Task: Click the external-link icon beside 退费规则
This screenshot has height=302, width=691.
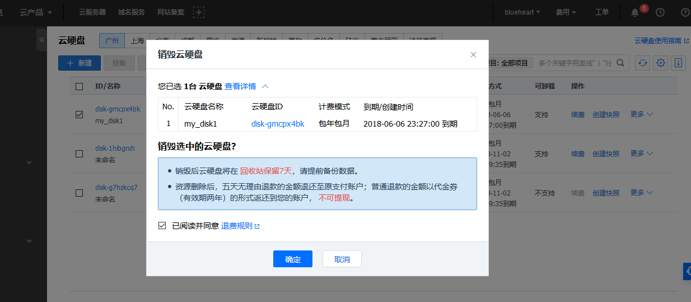Action: click(257, 226)
